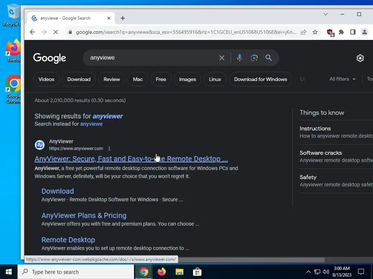Expand the All filters dropdown

coord(342,79)
